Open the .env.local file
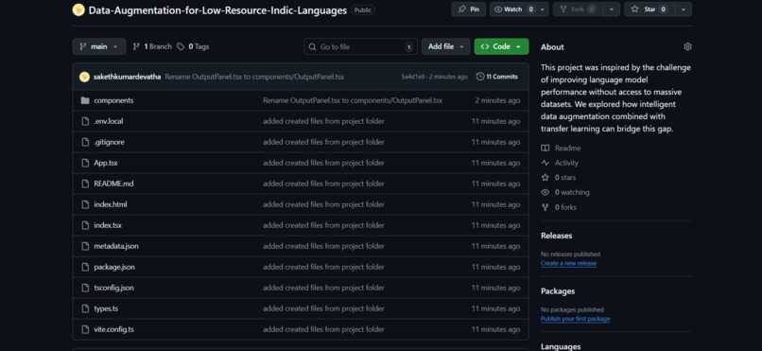 click(x=109, y=121)
